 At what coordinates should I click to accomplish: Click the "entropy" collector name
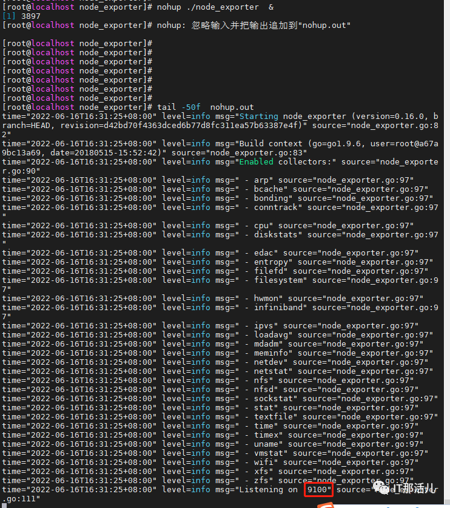(271, 262)
